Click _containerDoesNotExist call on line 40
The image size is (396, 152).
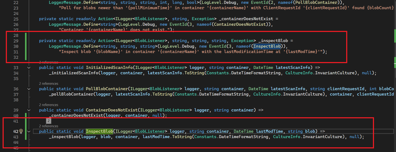tap(76, 116)
